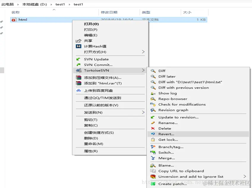Expand the 发送到(N) submenu arrow
The height and width of the screenshot is (188, 252).
[x=143, y=112]
